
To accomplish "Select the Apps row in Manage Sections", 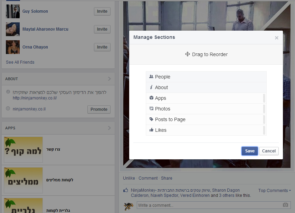I will tap(206, 98).
